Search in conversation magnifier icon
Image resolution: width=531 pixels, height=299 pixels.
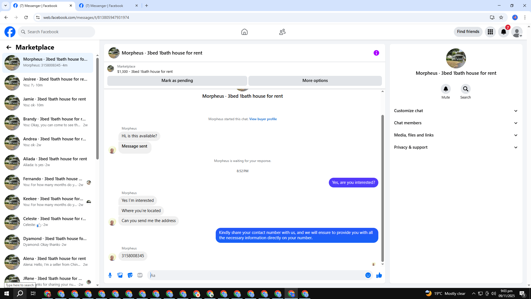466,89
